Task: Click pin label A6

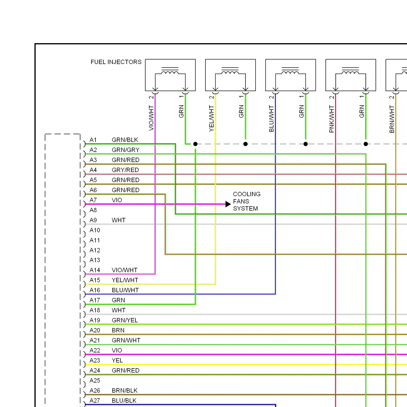Action: pos(93,190)
